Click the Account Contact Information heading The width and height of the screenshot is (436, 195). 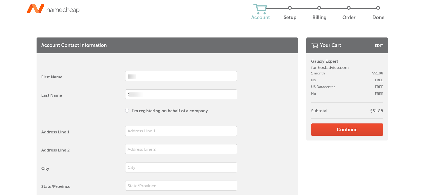(74, 45)
